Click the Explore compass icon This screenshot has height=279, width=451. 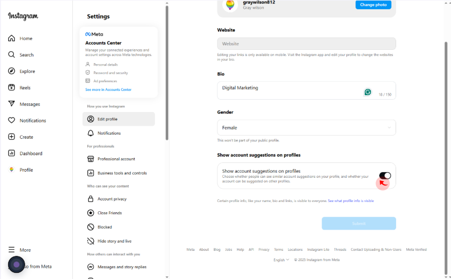click(x=11, y=71)
